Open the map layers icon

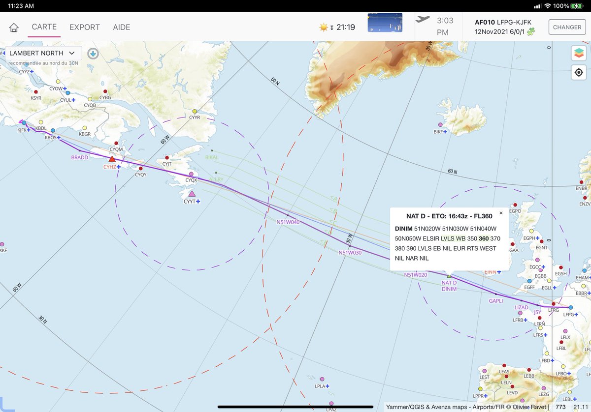point(579,53)
